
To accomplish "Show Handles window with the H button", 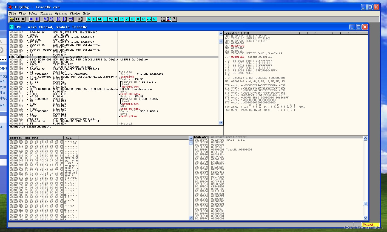I will [116, 19].
